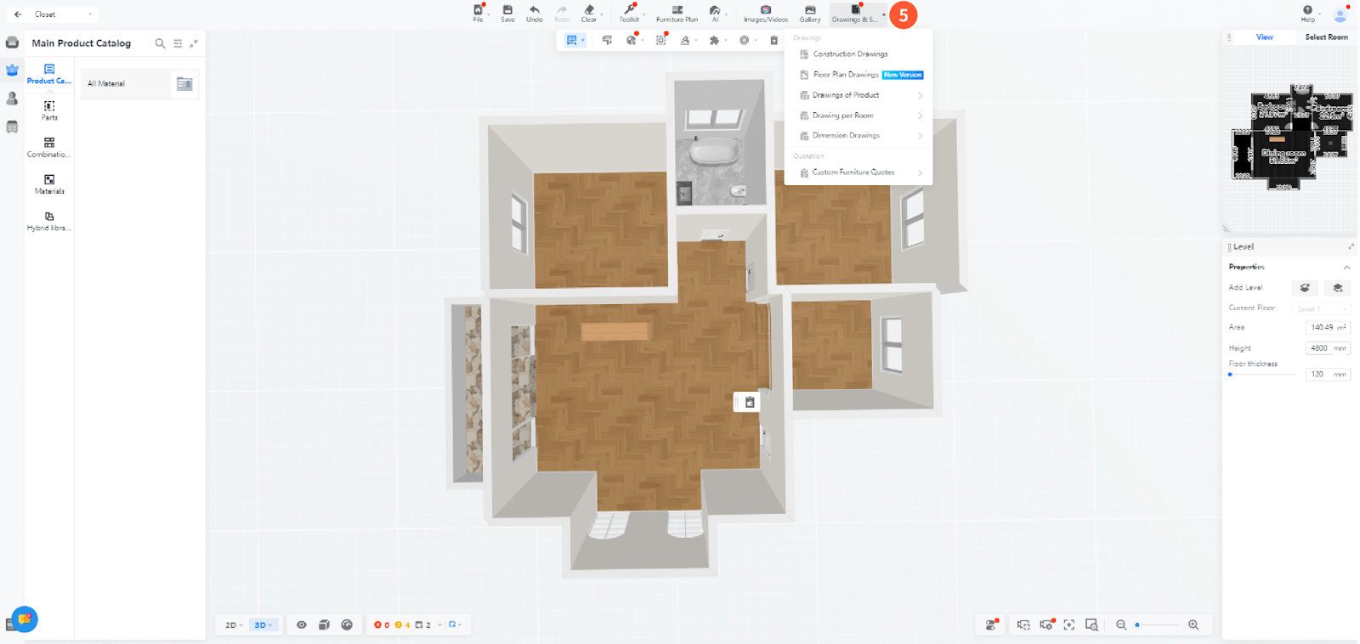Select Construction Drawings from menu

pyautogui.click(x=850, y=54)
